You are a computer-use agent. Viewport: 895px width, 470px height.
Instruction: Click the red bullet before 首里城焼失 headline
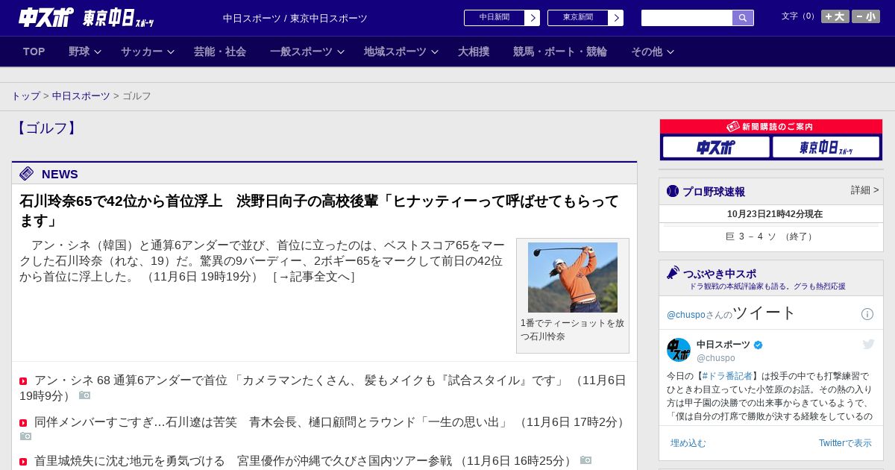[x=23, y=462]
